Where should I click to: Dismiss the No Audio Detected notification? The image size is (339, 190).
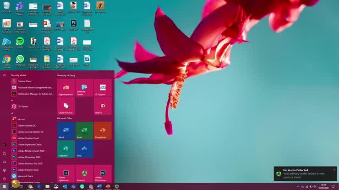tap(334, 169)
